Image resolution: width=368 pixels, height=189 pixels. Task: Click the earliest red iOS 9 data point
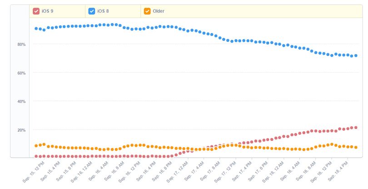[x=36, y=156]
